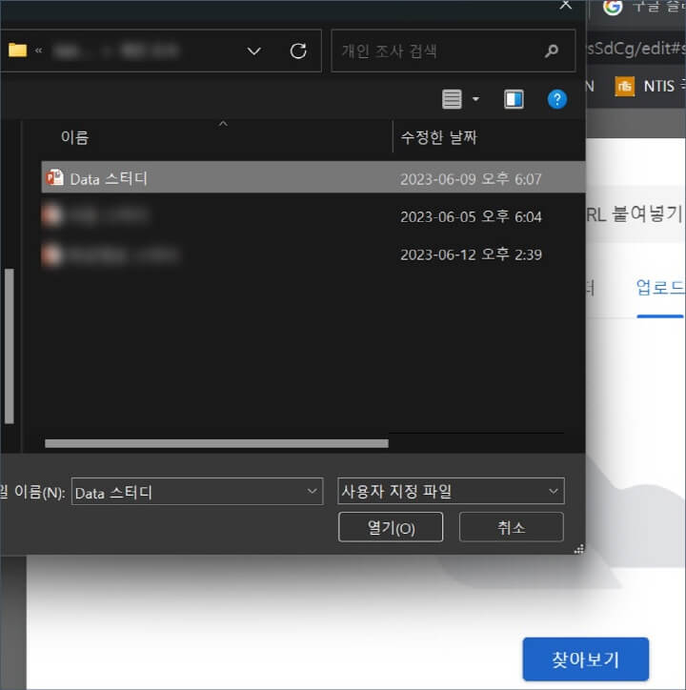Toggle the preview pane icon
The height and width of the screenshot is (690, 686).
pyautogui.click(x=514, y=99)
